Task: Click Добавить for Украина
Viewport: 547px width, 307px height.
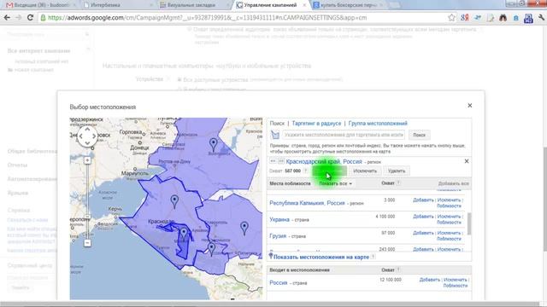Action: pyautogui.click(x=423, y=217)
